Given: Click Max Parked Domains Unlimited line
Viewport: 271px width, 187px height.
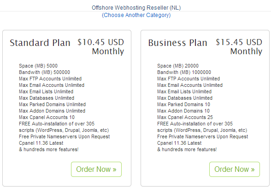Looking at the screenshot, I should point(53,104).
